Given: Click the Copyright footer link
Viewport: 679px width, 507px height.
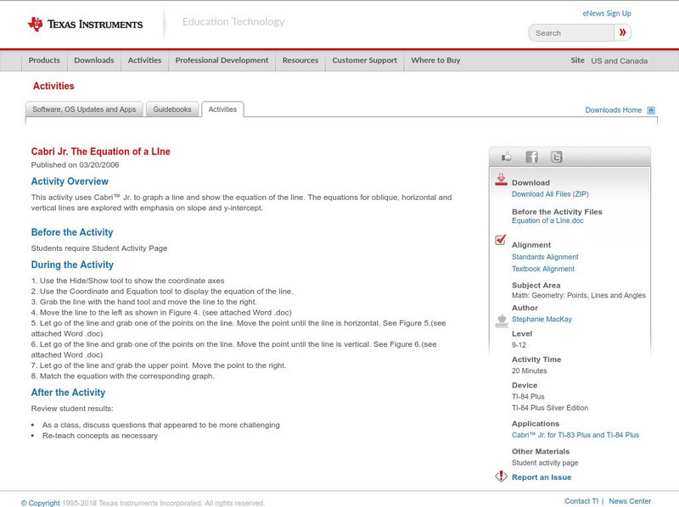Looking at the screenshot, I should (x=41, y=503).
